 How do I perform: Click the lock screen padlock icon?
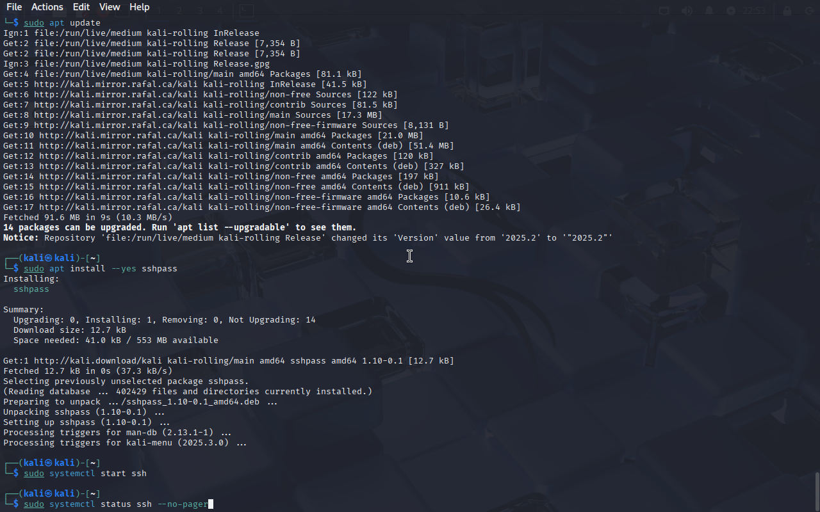[x=787, y=11]
